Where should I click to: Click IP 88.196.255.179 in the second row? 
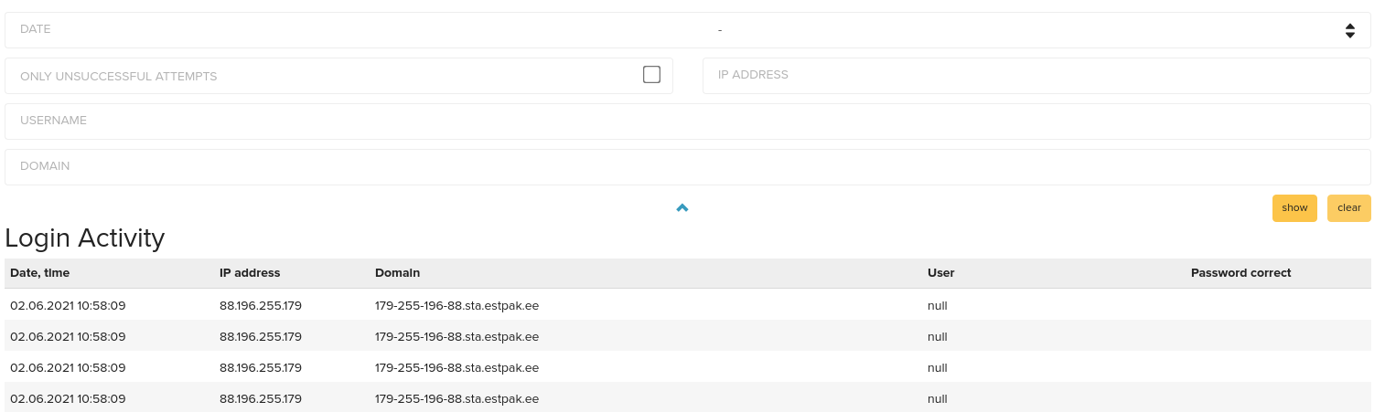point(261,336)
